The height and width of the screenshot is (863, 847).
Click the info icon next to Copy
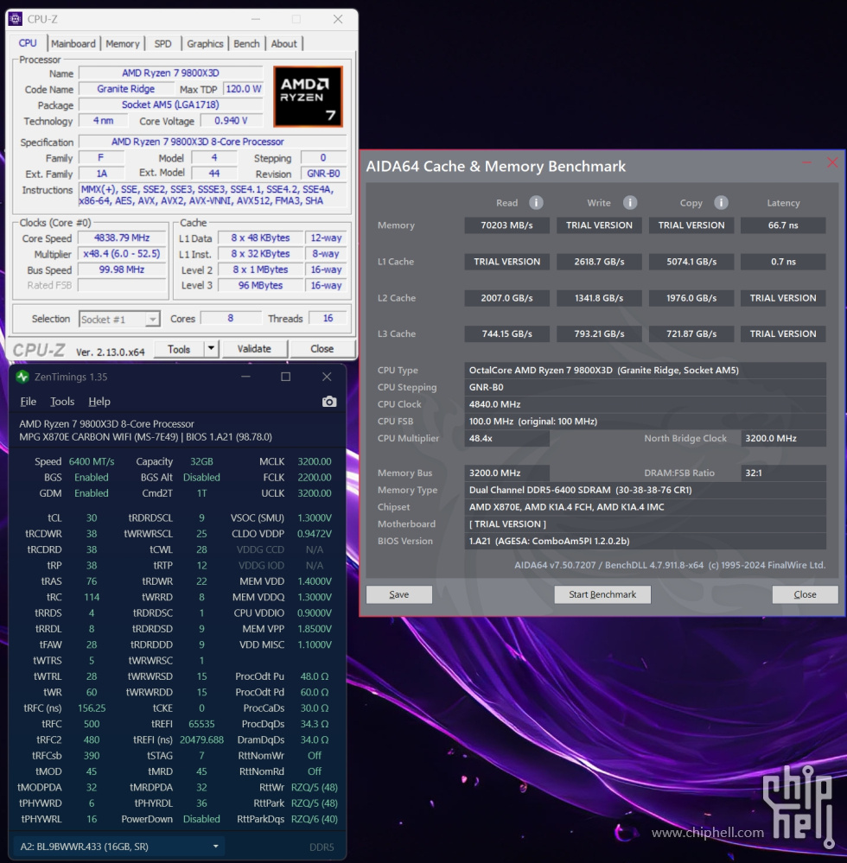pos(721,202)
